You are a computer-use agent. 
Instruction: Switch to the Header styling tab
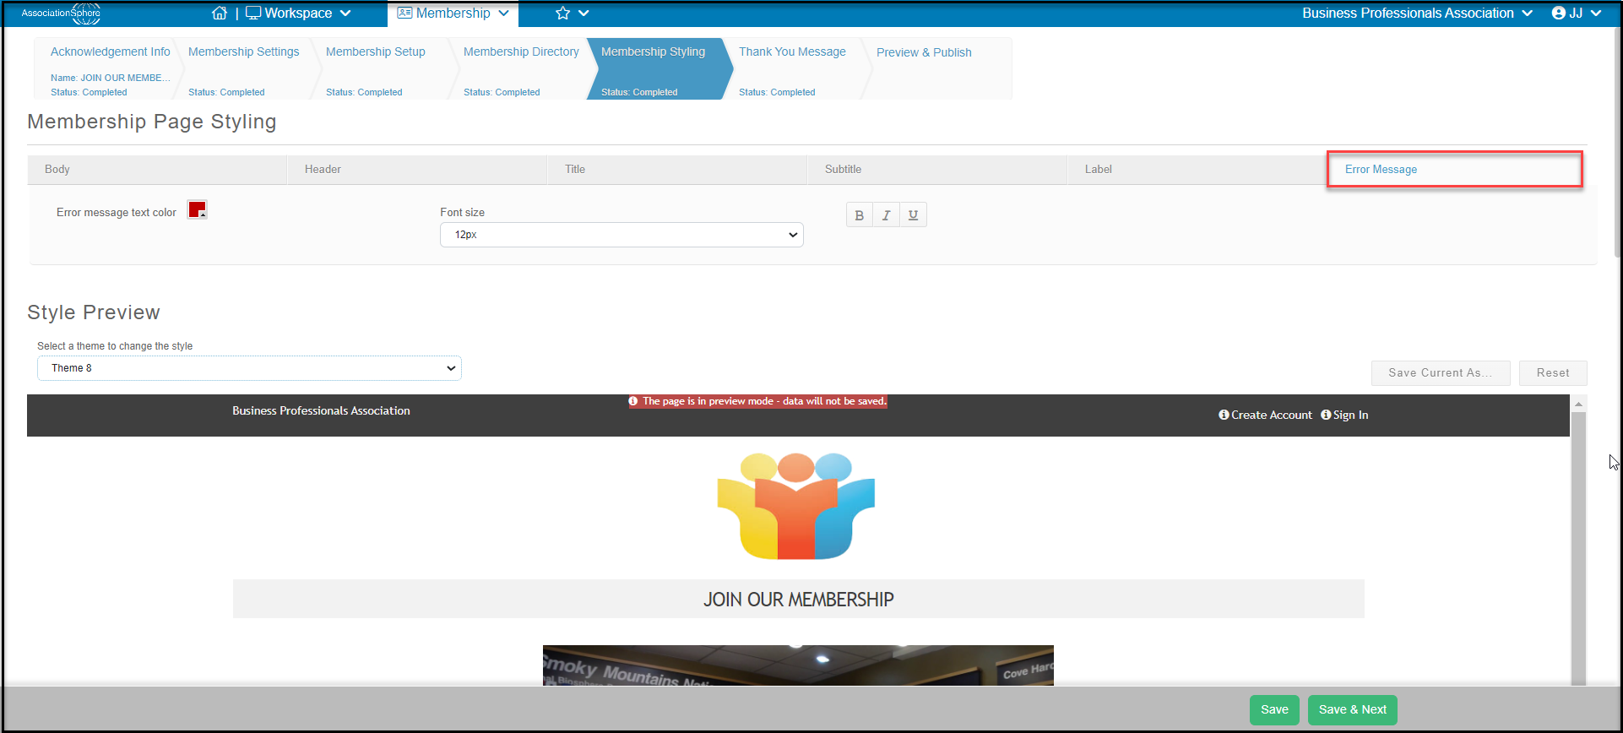pyautogui.click(x=417, y=170)
